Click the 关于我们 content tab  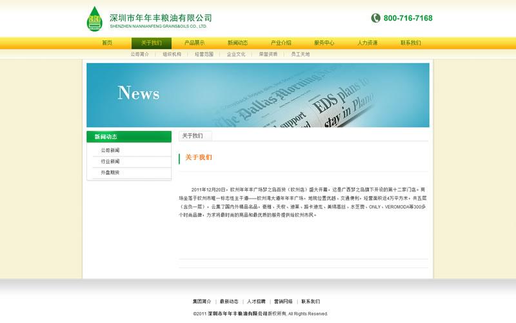click(x=193, y=136)
